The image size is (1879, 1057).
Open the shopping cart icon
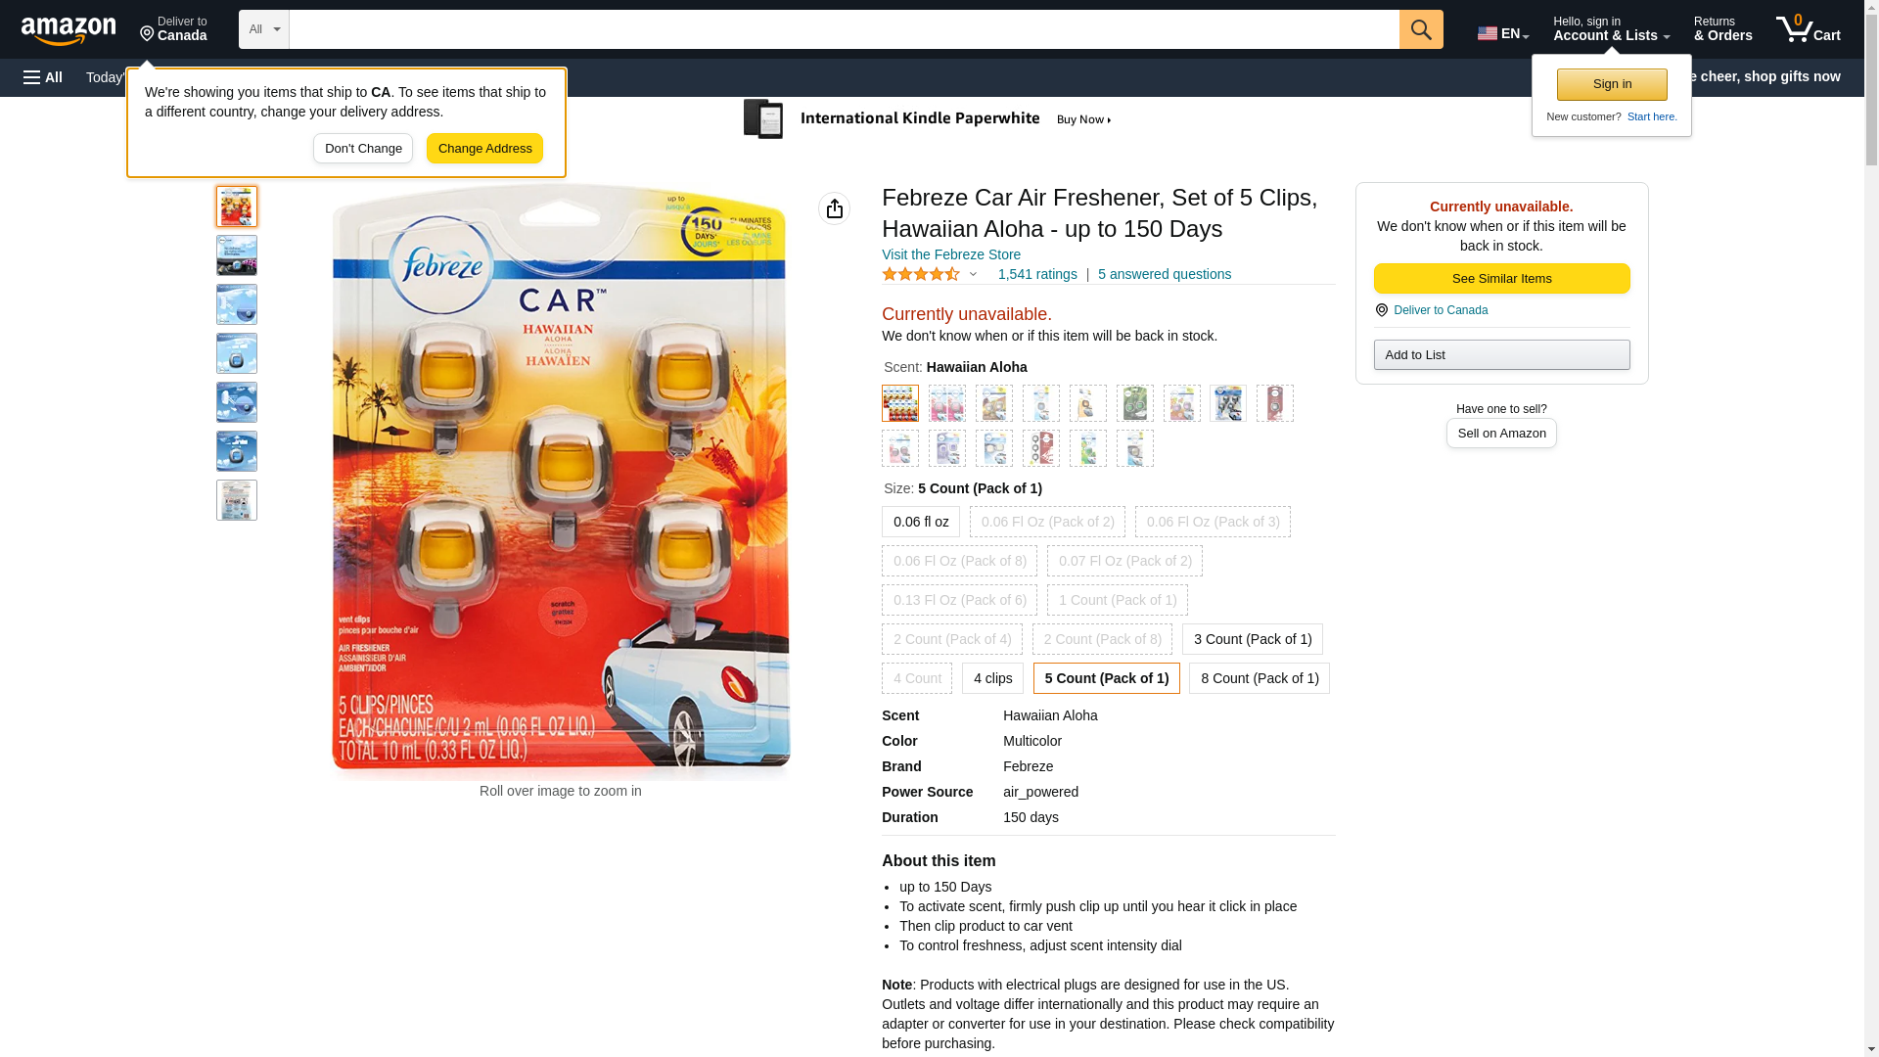point(1809,29)
